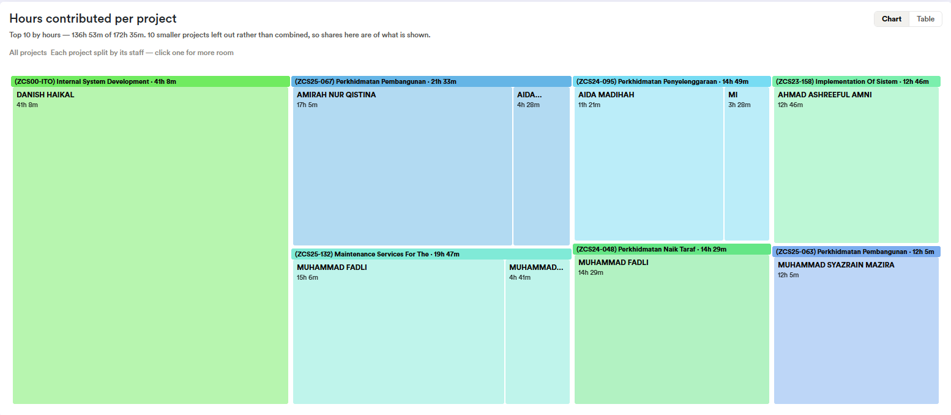Select the AMIRAH NUR QISTINA 17h 5m tile
951x415 pixels.
pyautogui.click(x=403, y=166)
